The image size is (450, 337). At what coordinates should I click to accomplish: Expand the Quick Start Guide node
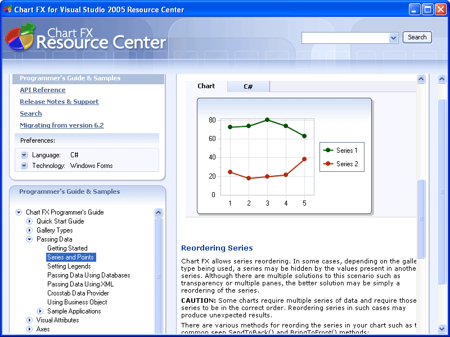click(x=29, y=221)
